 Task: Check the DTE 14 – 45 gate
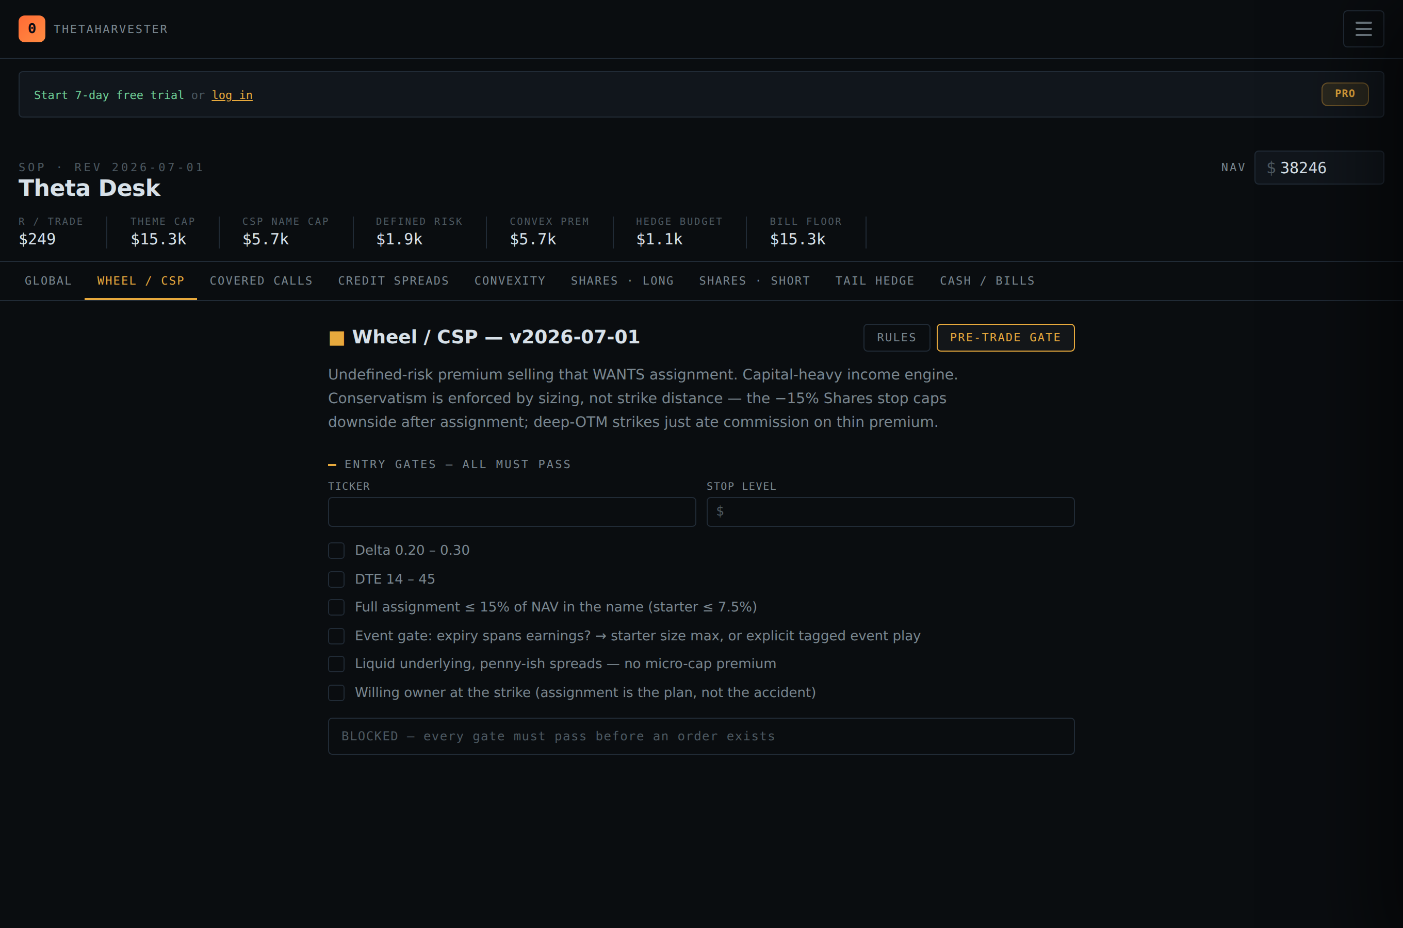(x=336, y=579)
